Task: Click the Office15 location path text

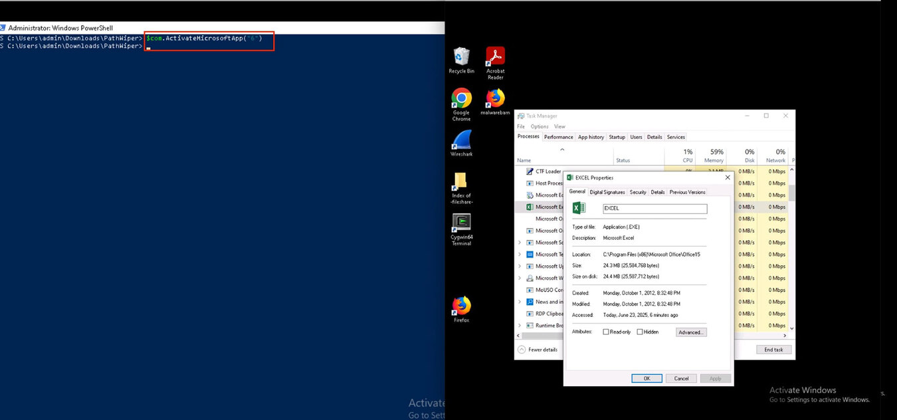Action: tap(651, 255)
